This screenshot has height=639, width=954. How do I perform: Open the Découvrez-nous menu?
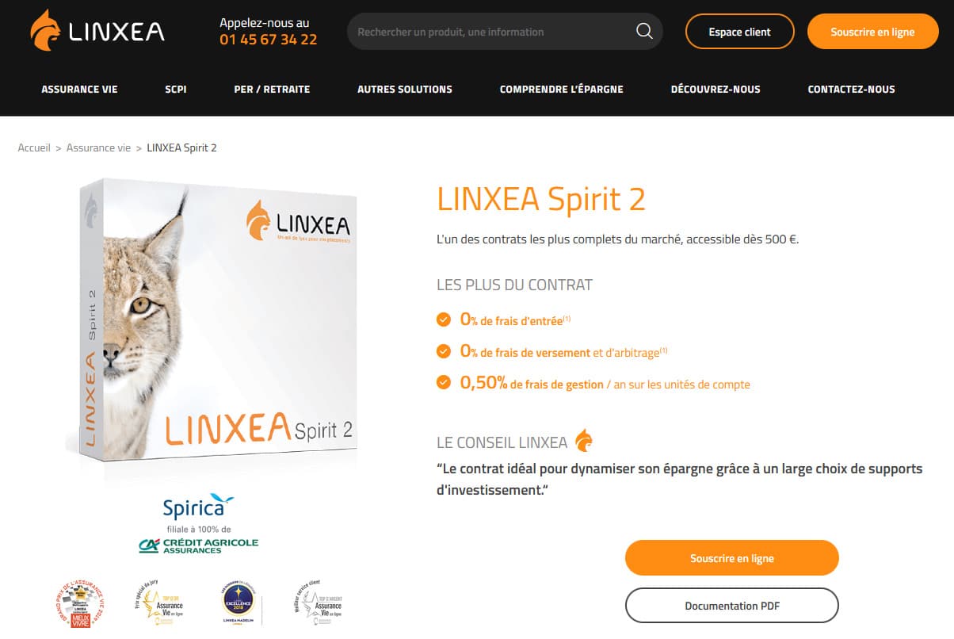[715, 90]
